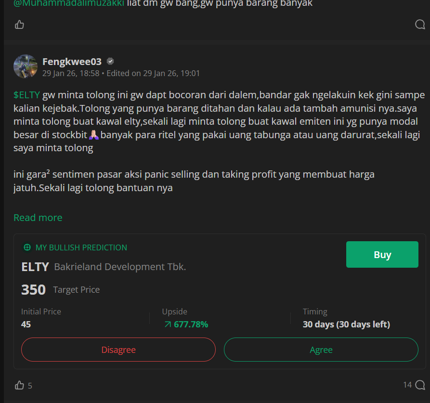430x403 pixels.
Task: Open the MY BULLISH PREDICTION card header
Action: [x=80, y=247]
